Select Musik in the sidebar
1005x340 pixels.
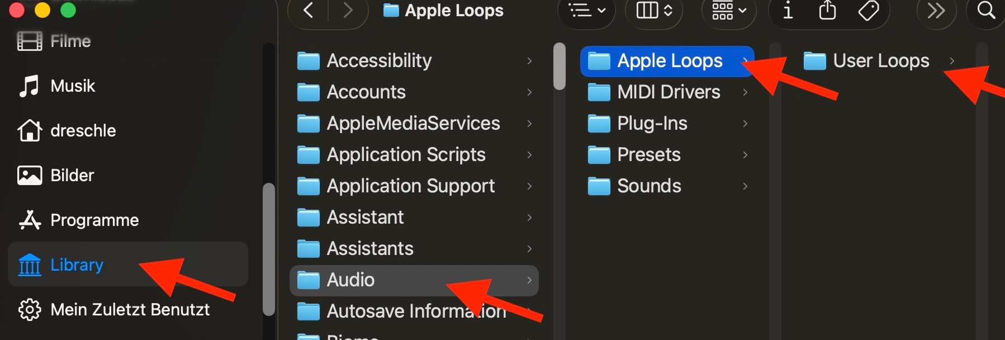(x=73, y=86)
